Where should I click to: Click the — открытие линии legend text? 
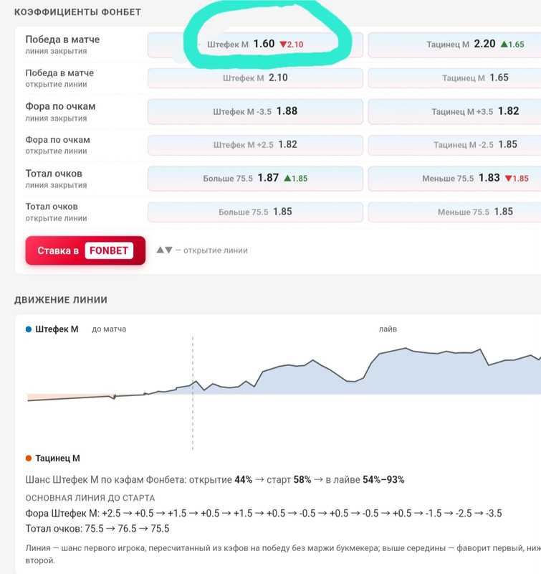pos(211,250)
